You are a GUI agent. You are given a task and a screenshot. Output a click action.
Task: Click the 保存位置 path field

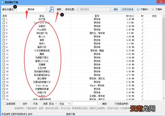click(93, 9)
